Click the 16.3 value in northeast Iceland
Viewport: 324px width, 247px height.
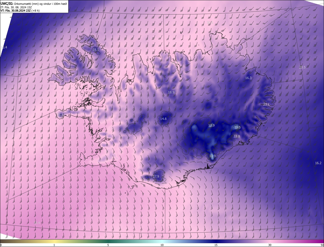(248, 78)
